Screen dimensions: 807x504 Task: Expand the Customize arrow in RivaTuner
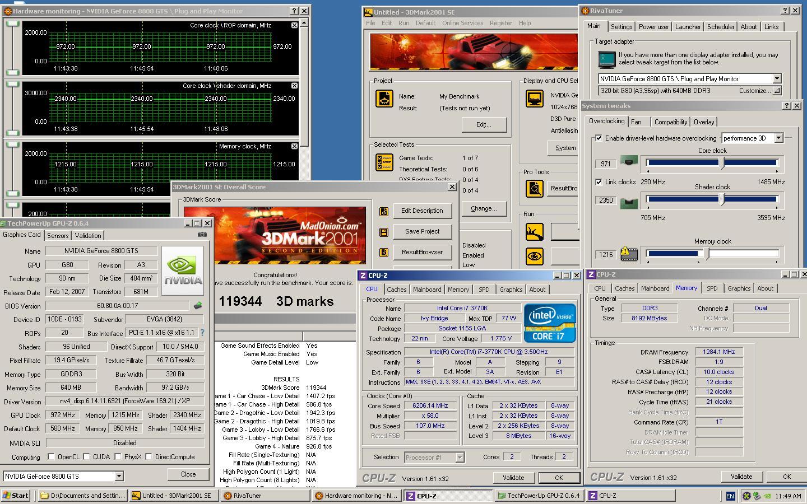[777, 91]
